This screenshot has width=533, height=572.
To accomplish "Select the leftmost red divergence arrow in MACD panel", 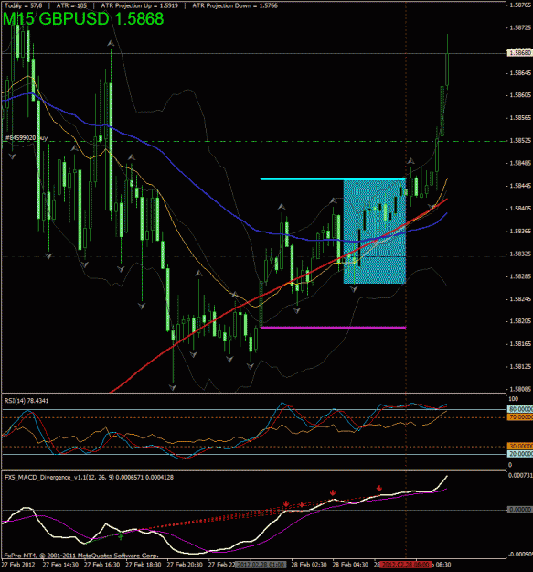I will point(286,503).
